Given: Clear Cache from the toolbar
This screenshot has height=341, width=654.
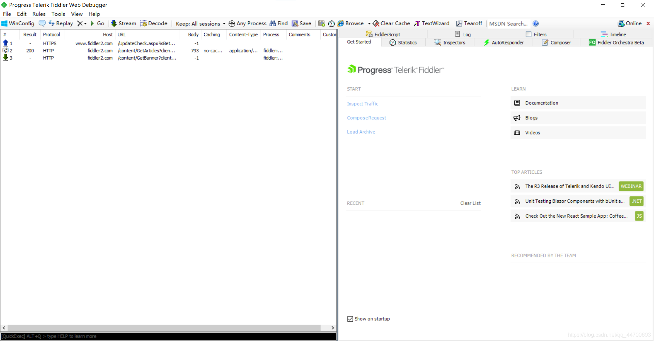Looking at the screenshot, I should [391, 23].
